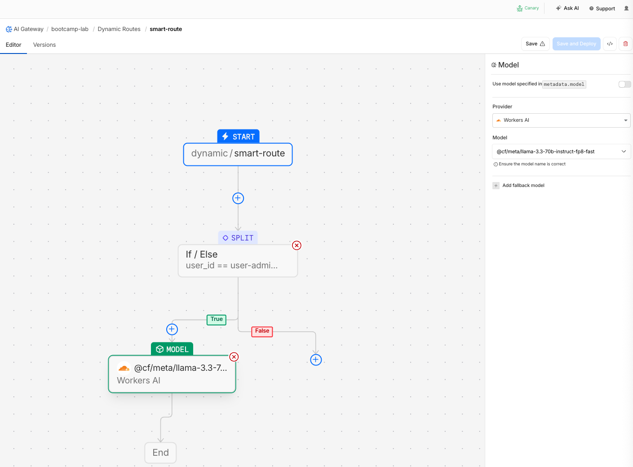Screen dimensions: 633x467
Task: Open the Support menu
Action: point(602,9)
